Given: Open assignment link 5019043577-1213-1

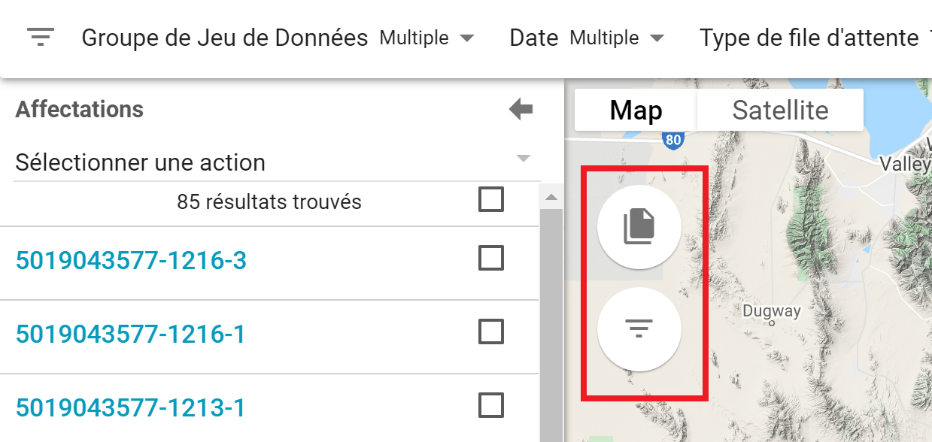Looking at the screenshot, I should [x=130, y=407].
